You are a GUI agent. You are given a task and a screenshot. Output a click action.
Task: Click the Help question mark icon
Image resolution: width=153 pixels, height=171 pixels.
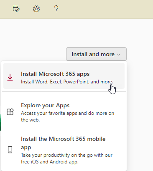pyautogui.click(x=56, y=9)
